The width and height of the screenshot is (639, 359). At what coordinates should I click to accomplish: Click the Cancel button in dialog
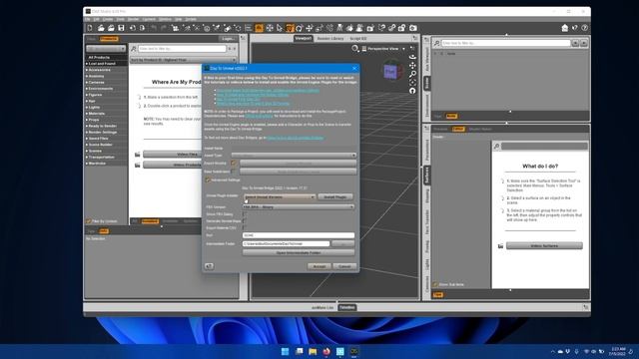click(x=344, y=266)
